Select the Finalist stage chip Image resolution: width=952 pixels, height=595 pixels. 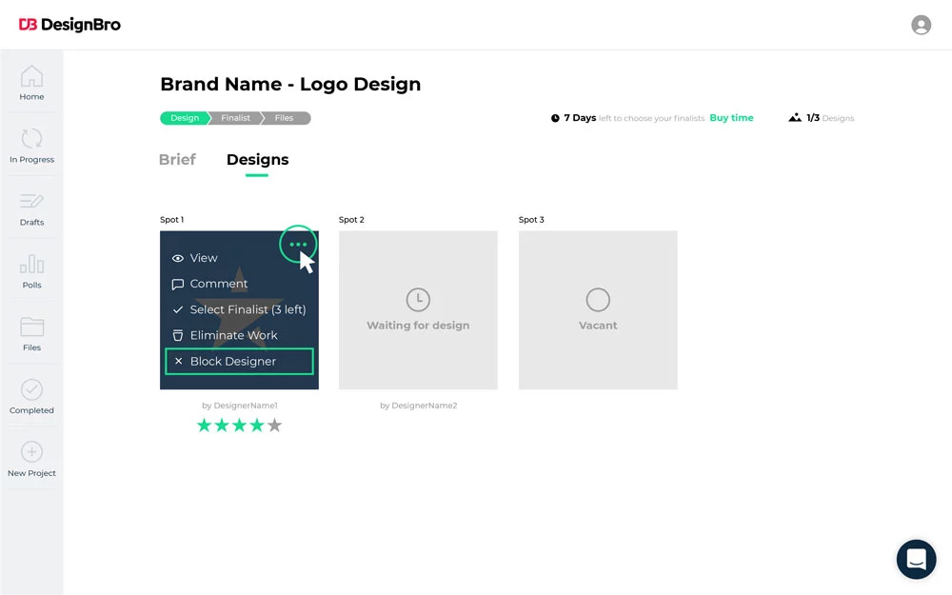pos(234,118)
